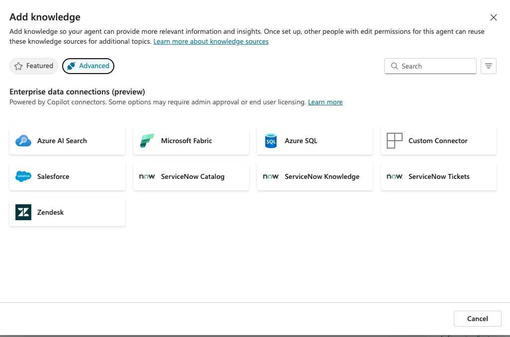Image resolution: width=510 pixels, height=337 pixels.
Task: Follow the Learn more link for Copilot connectors
Action: point(325,102)
